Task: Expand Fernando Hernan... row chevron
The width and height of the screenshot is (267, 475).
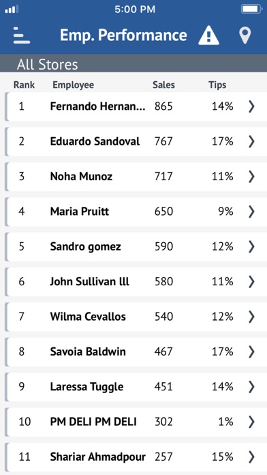Action: click(251, 106)
